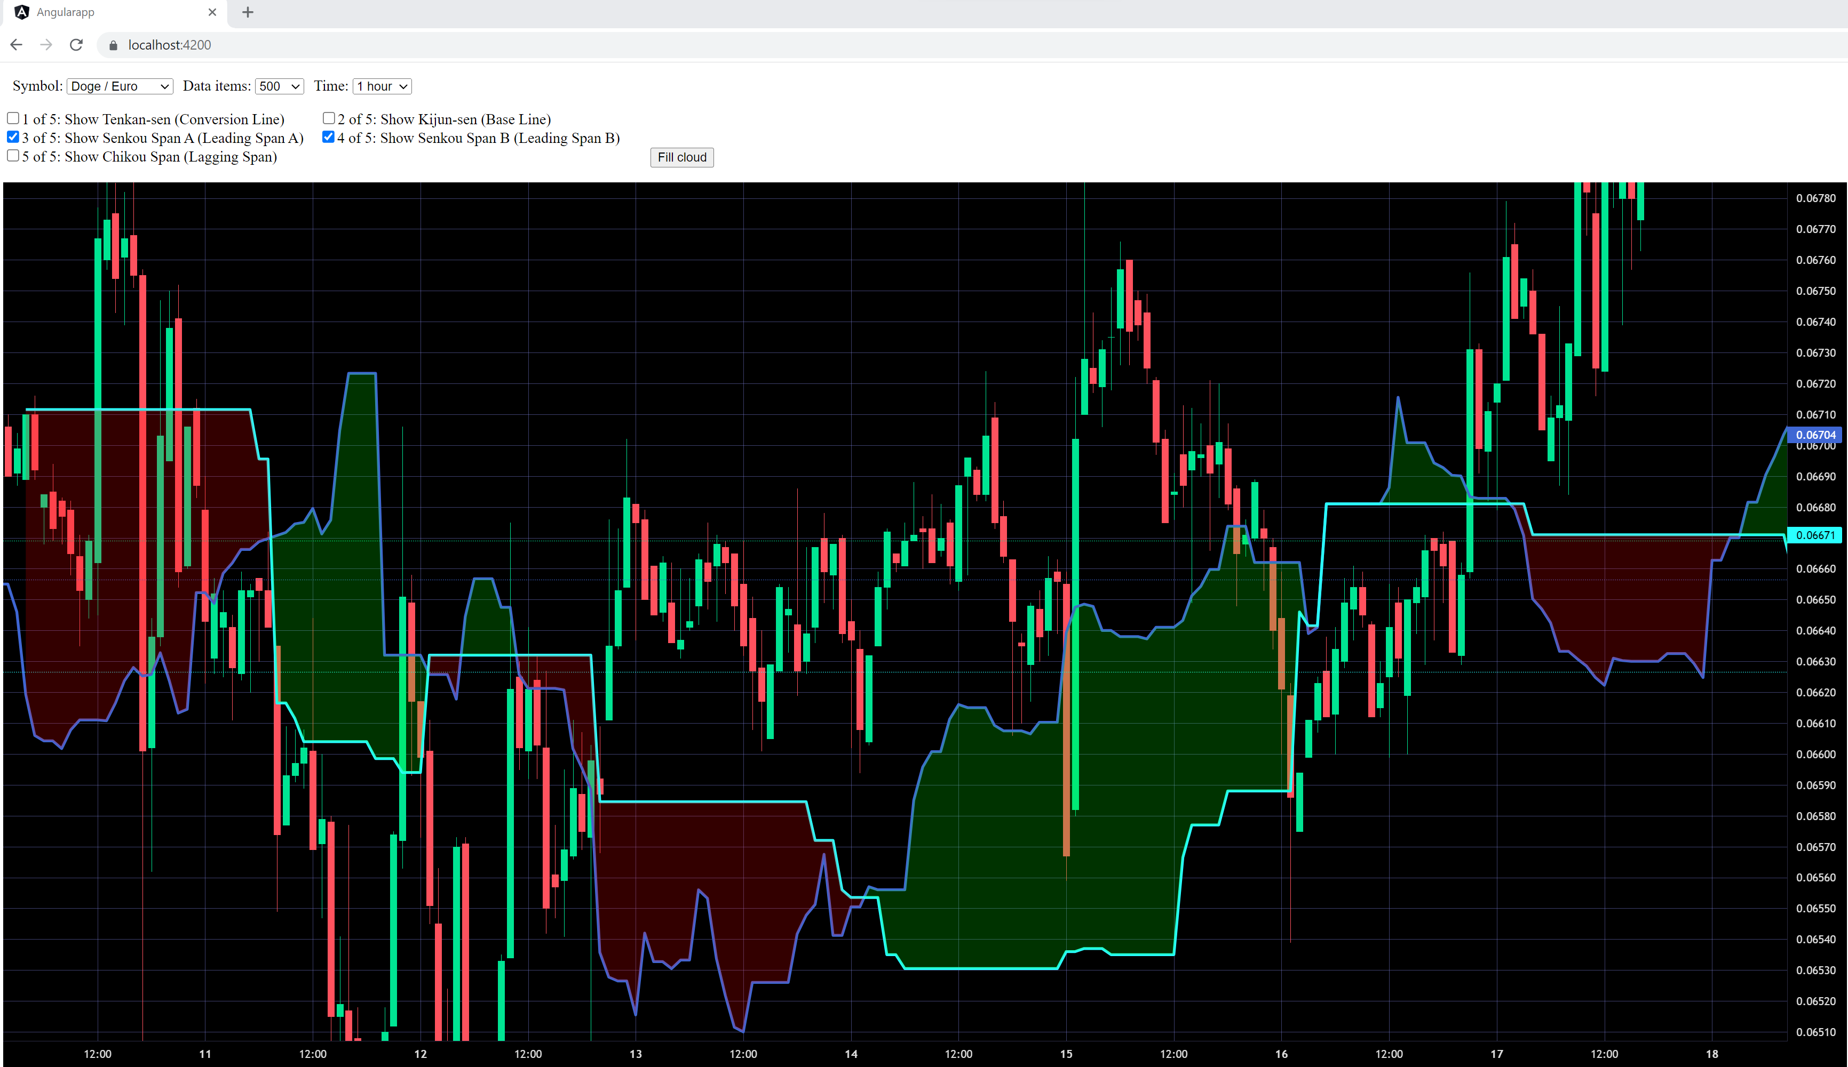
Task: Open a new browser tab
Action: click(x=248, y=12)
